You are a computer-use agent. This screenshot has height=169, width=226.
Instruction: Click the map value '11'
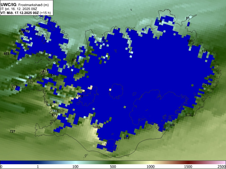[x=80, y=48]
